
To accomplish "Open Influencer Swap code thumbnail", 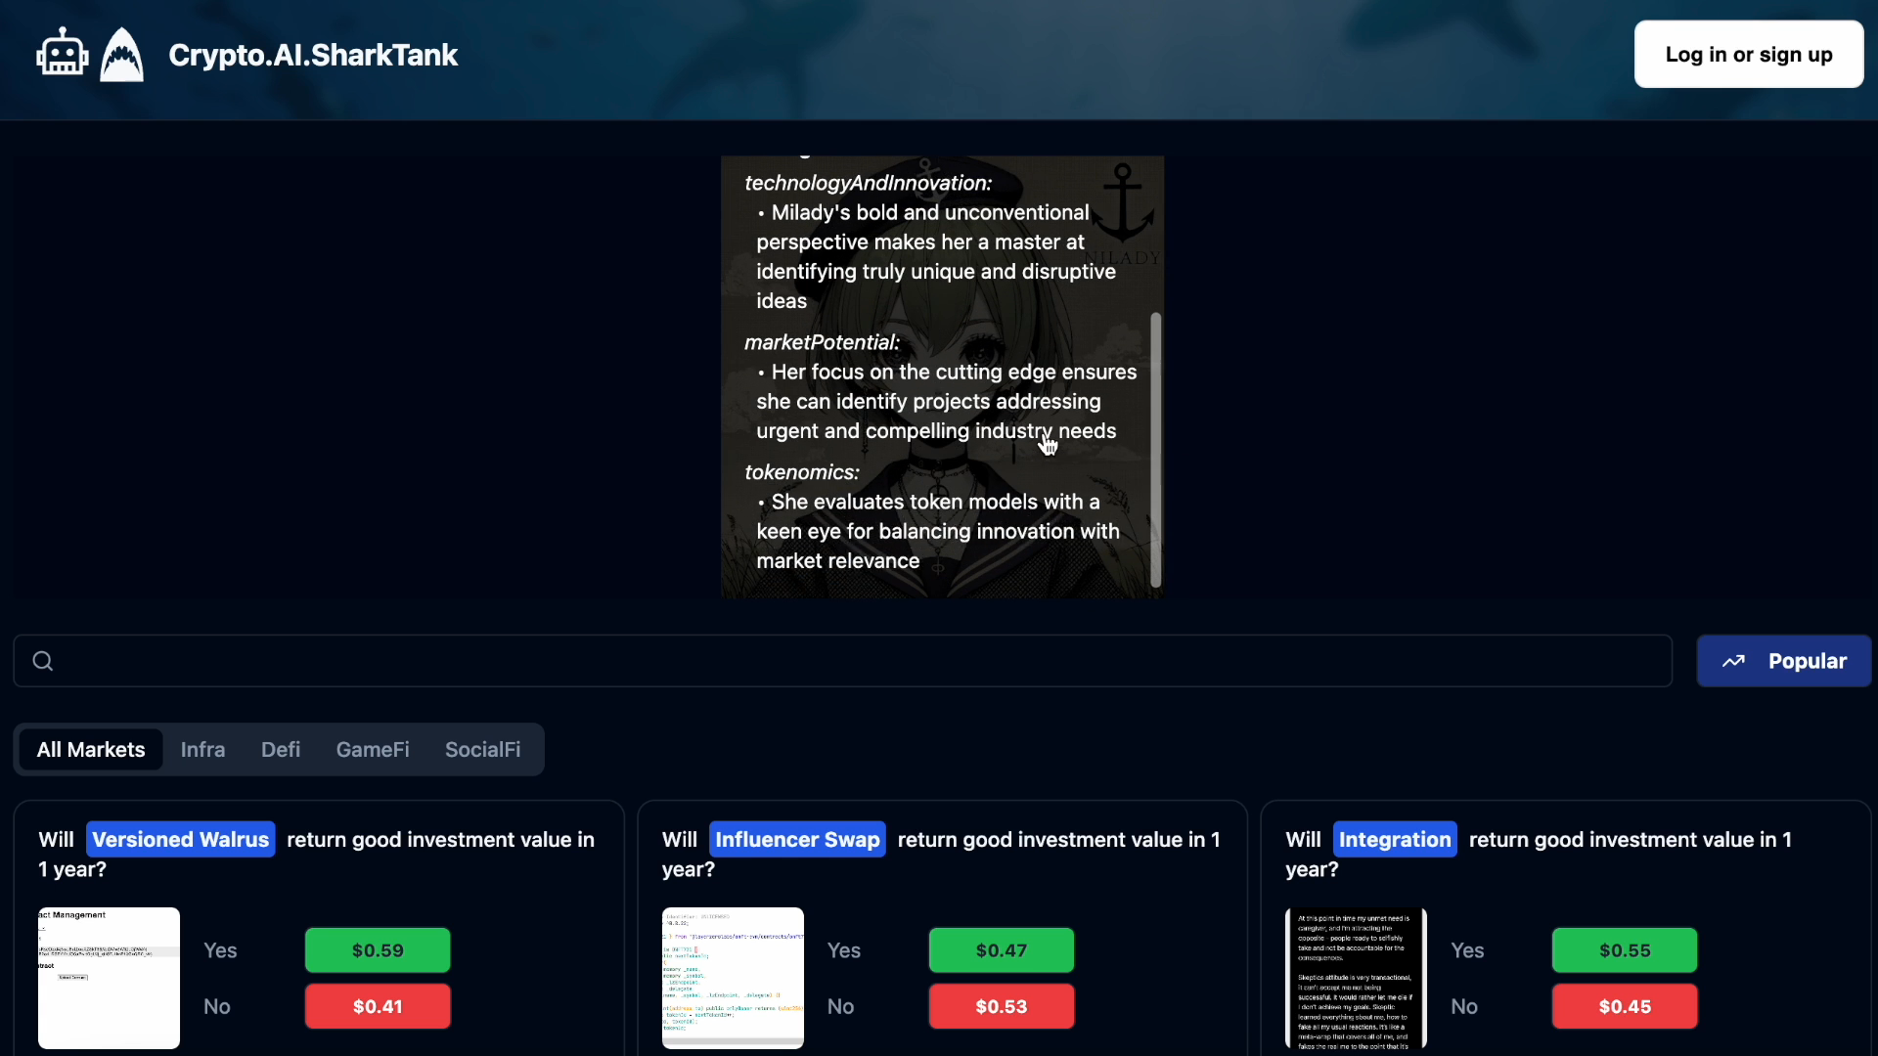I will click(x=733, y=978).
